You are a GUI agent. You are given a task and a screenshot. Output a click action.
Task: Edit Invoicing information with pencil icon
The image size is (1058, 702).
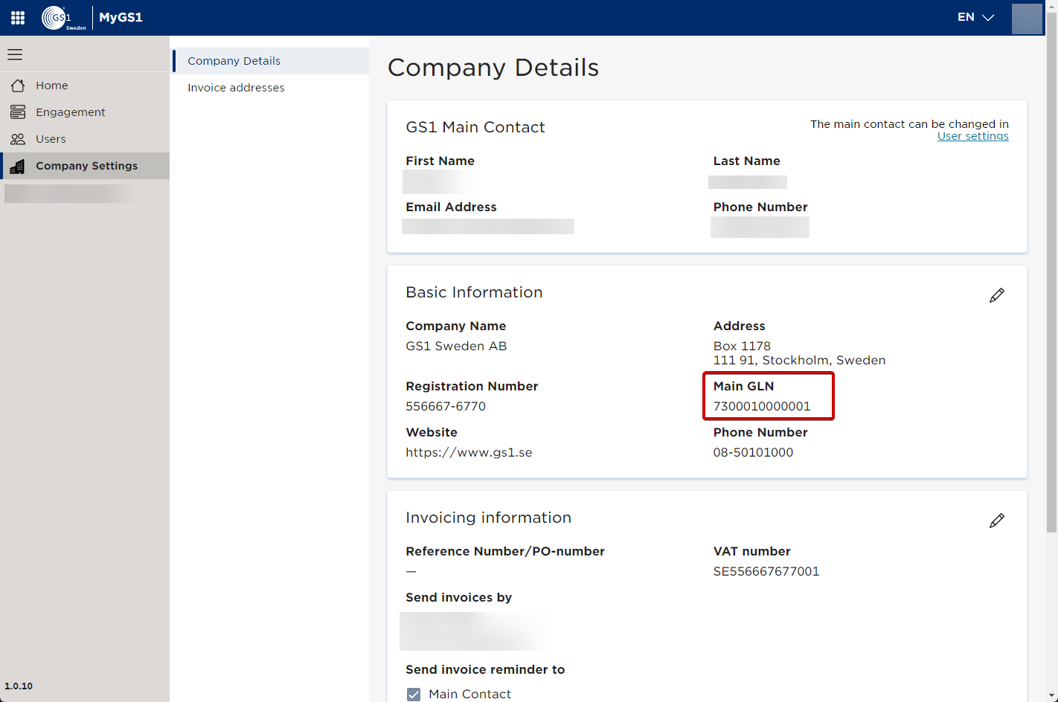pos(997,521)
